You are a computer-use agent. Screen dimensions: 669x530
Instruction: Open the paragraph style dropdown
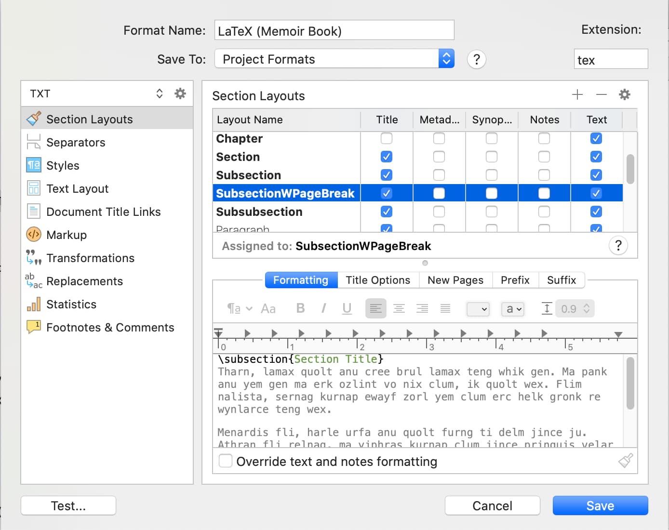point(240,308)
